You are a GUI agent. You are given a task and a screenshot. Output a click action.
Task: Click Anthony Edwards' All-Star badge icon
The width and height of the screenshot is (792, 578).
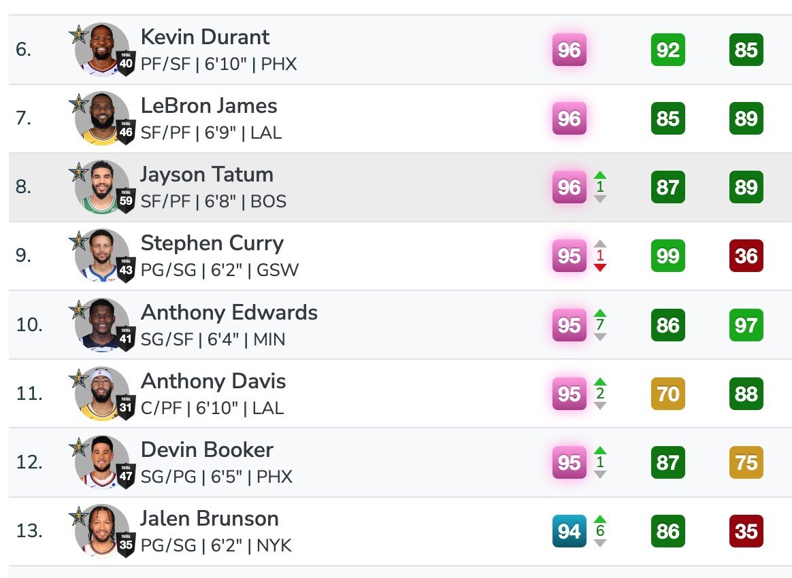click(79, 309)
